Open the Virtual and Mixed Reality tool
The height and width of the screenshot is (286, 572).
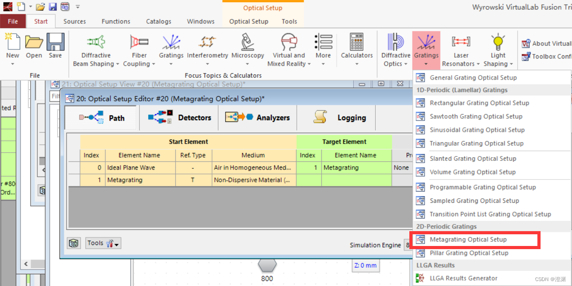click(288, 49)
